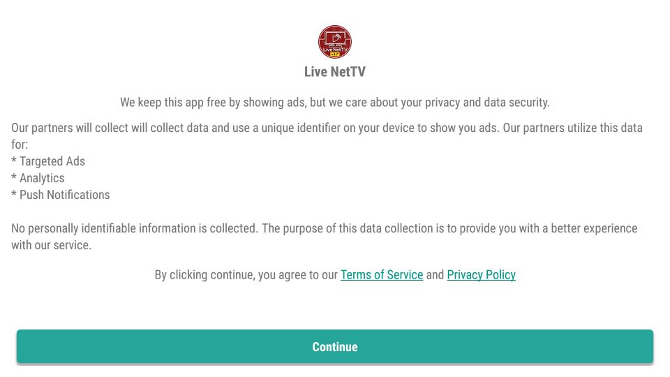Click the Push Notifications list item

(x=64, y=195)
